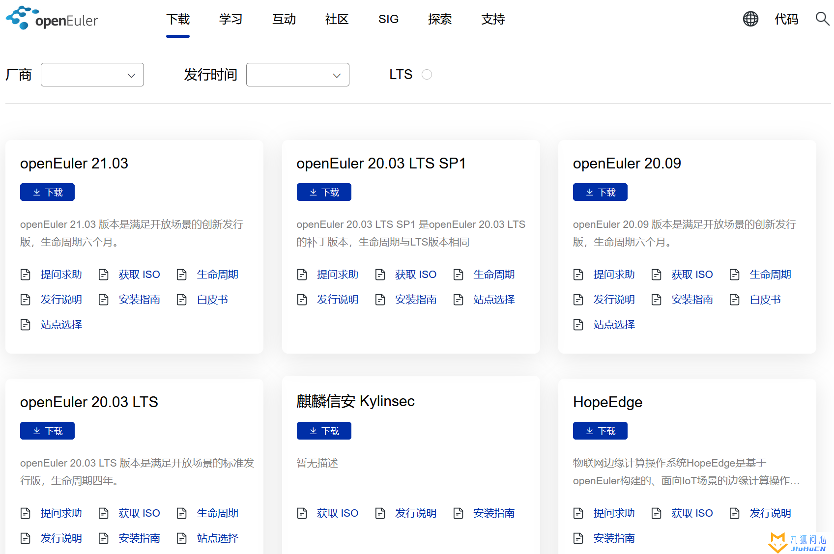Click the 暂无描述 description text
834x554 pixels.
317,463
